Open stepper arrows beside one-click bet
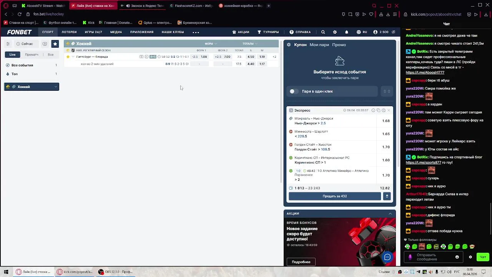Image resolution: width=492 pixels, height=277 pixels. coord(387,91)
